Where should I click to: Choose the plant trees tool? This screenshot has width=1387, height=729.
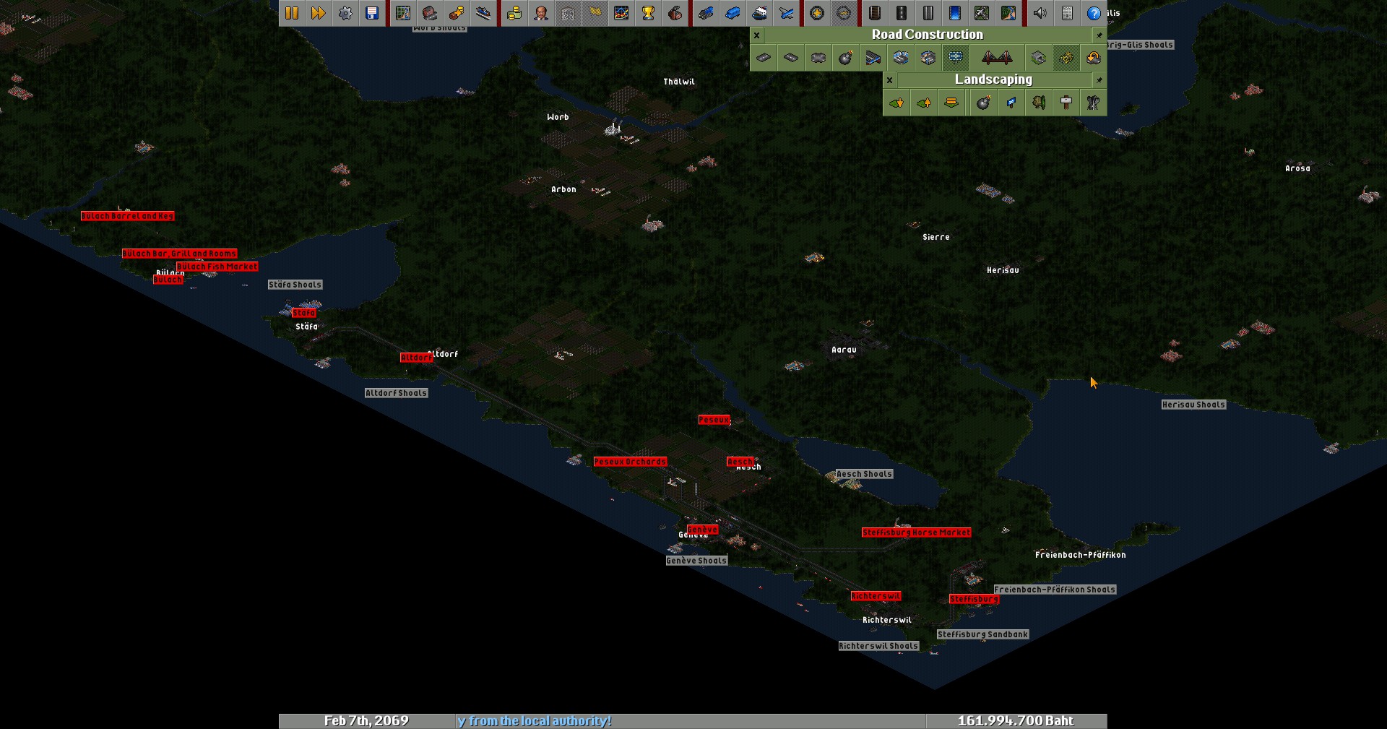coord(1038,103)
